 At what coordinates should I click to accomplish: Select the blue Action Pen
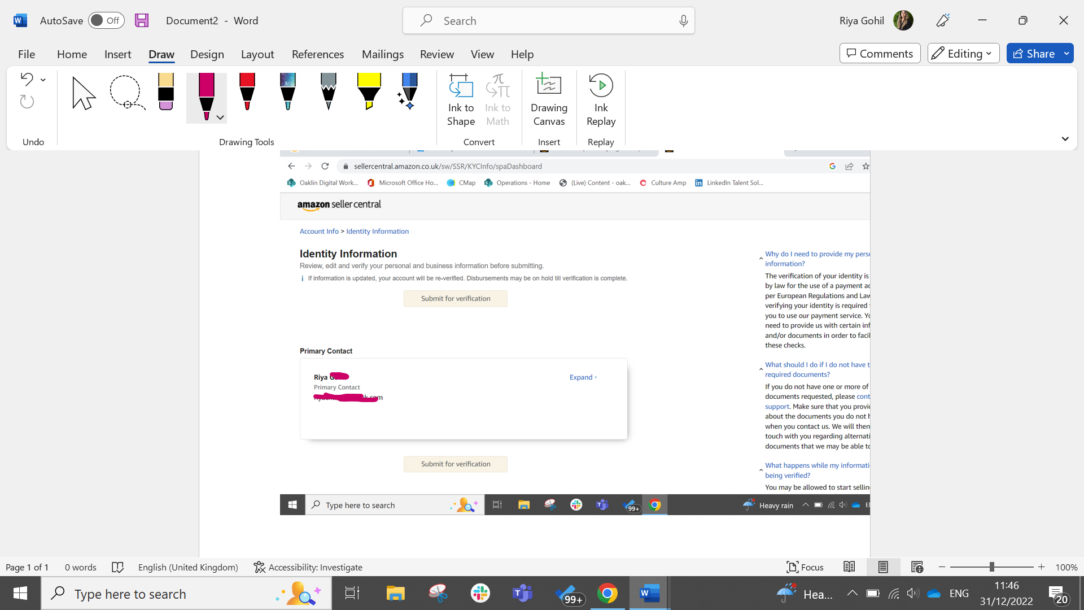[409, 91]
